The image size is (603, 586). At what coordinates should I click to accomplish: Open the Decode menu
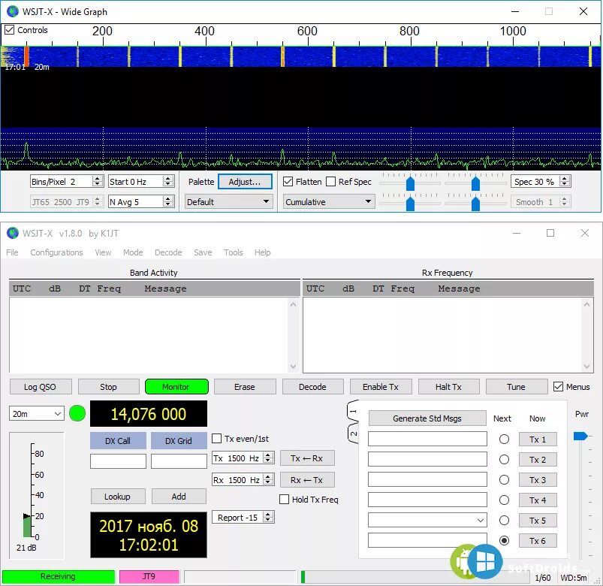(168, 252)
